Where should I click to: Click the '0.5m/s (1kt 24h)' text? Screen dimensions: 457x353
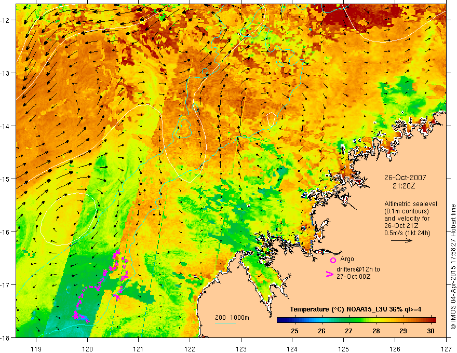click(407, 233)
